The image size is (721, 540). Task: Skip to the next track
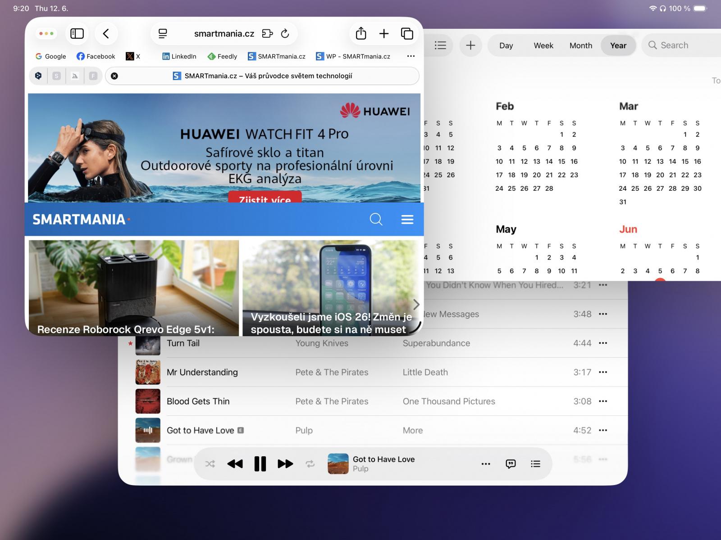(x=285, y=464)
